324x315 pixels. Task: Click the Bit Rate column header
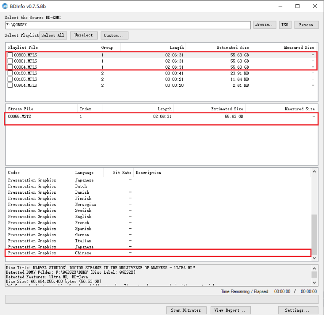[118, 173]
